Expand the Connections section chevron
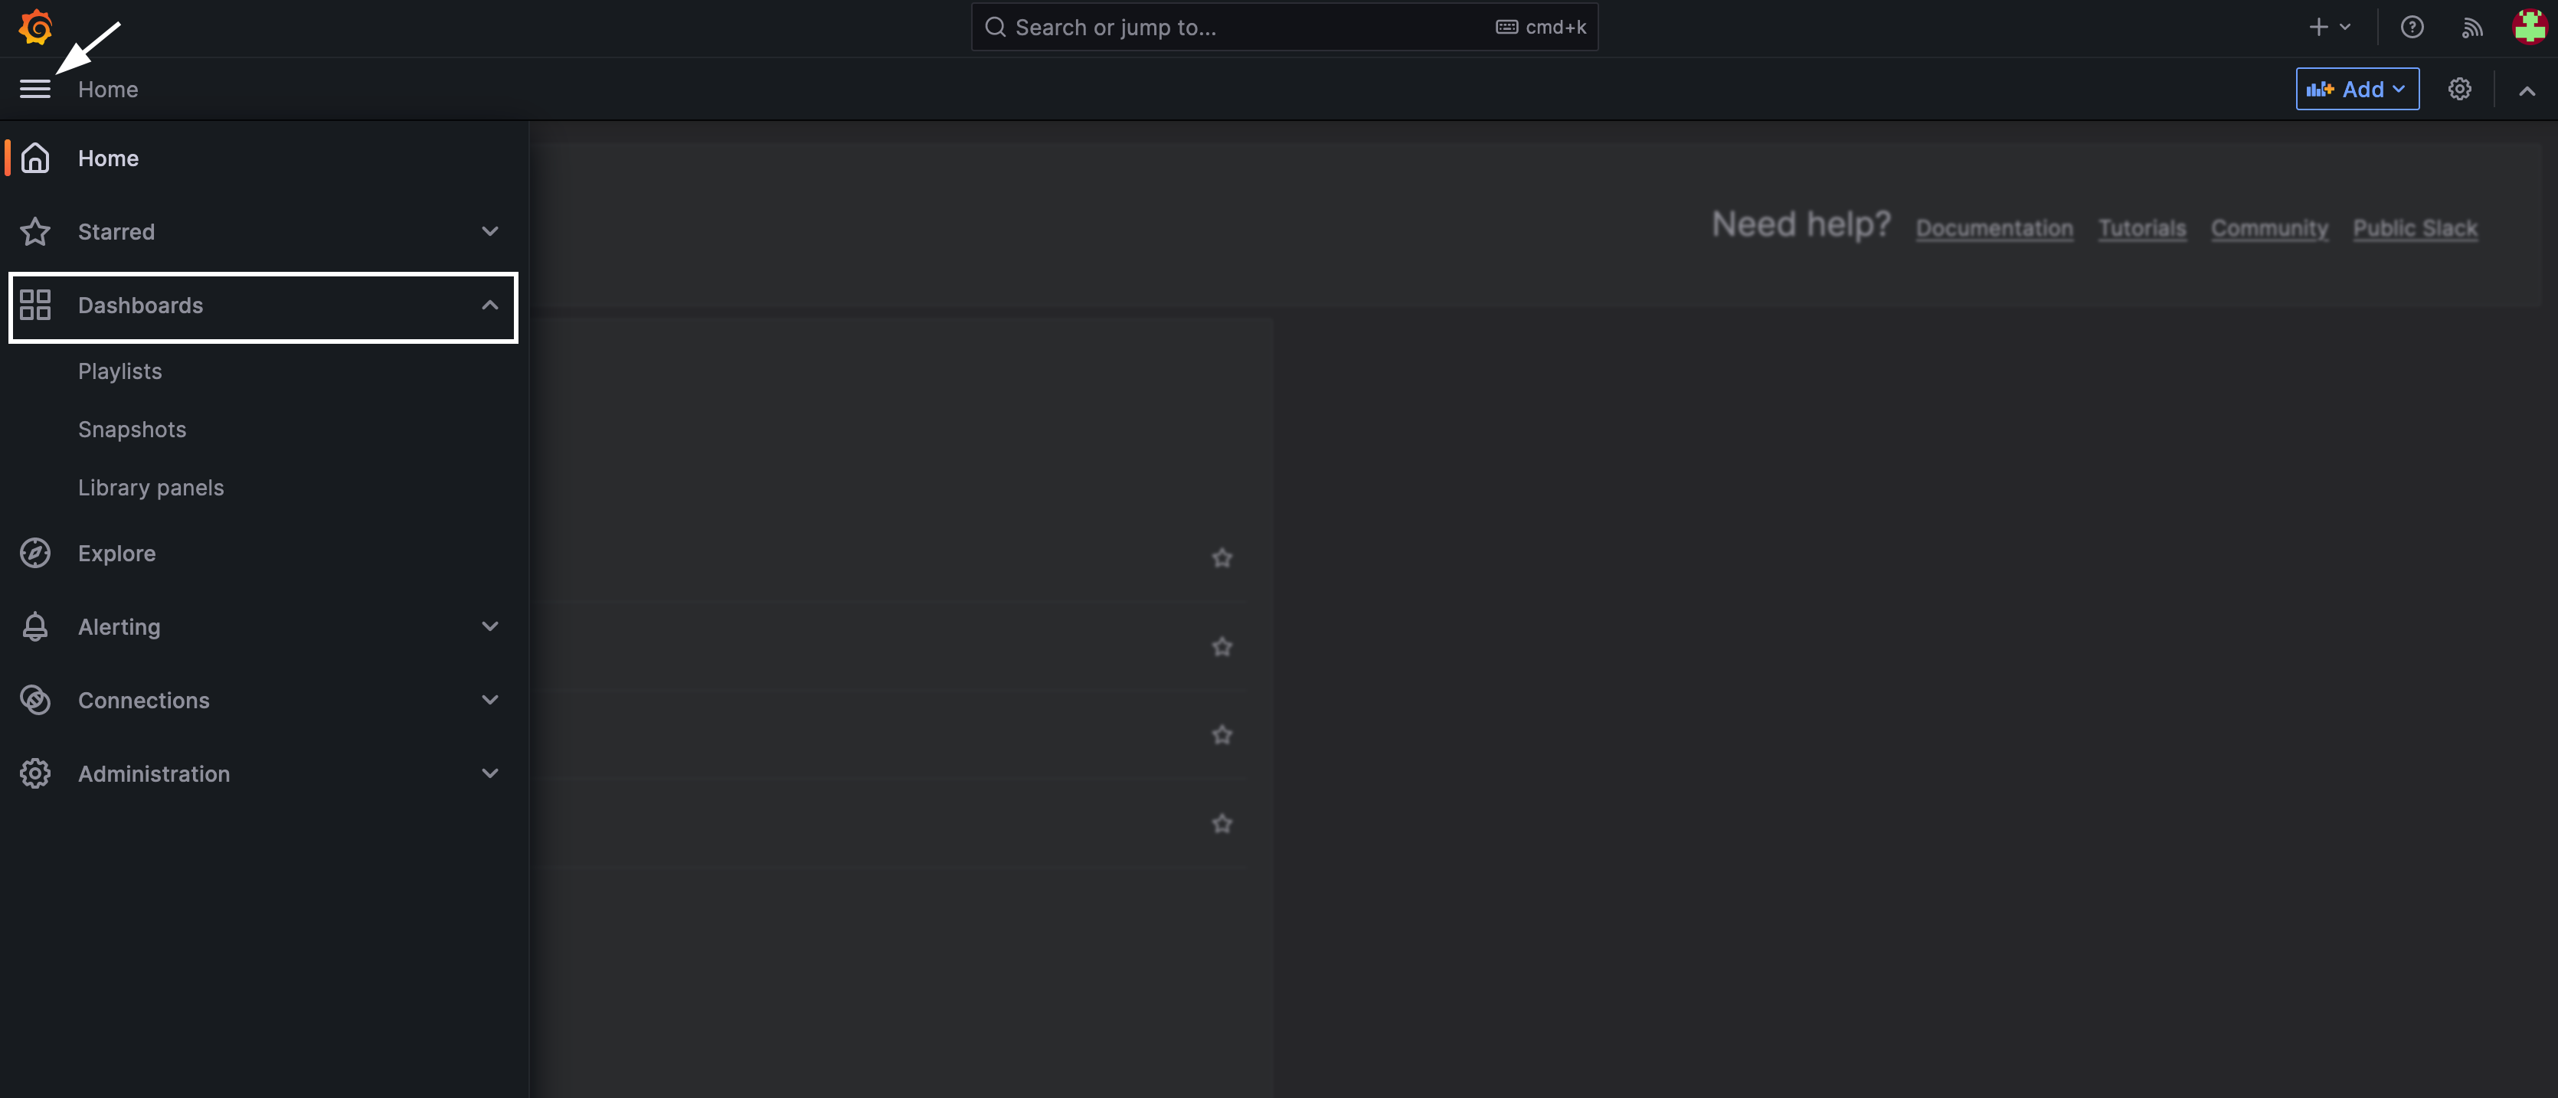 point(489,700)
